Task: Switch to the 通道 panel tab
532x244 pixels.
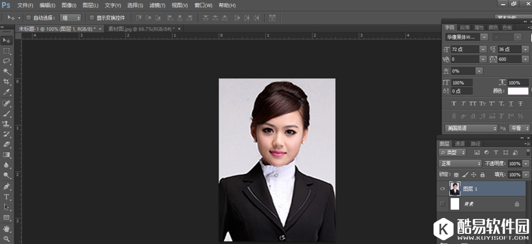Action: pos(460,144)
